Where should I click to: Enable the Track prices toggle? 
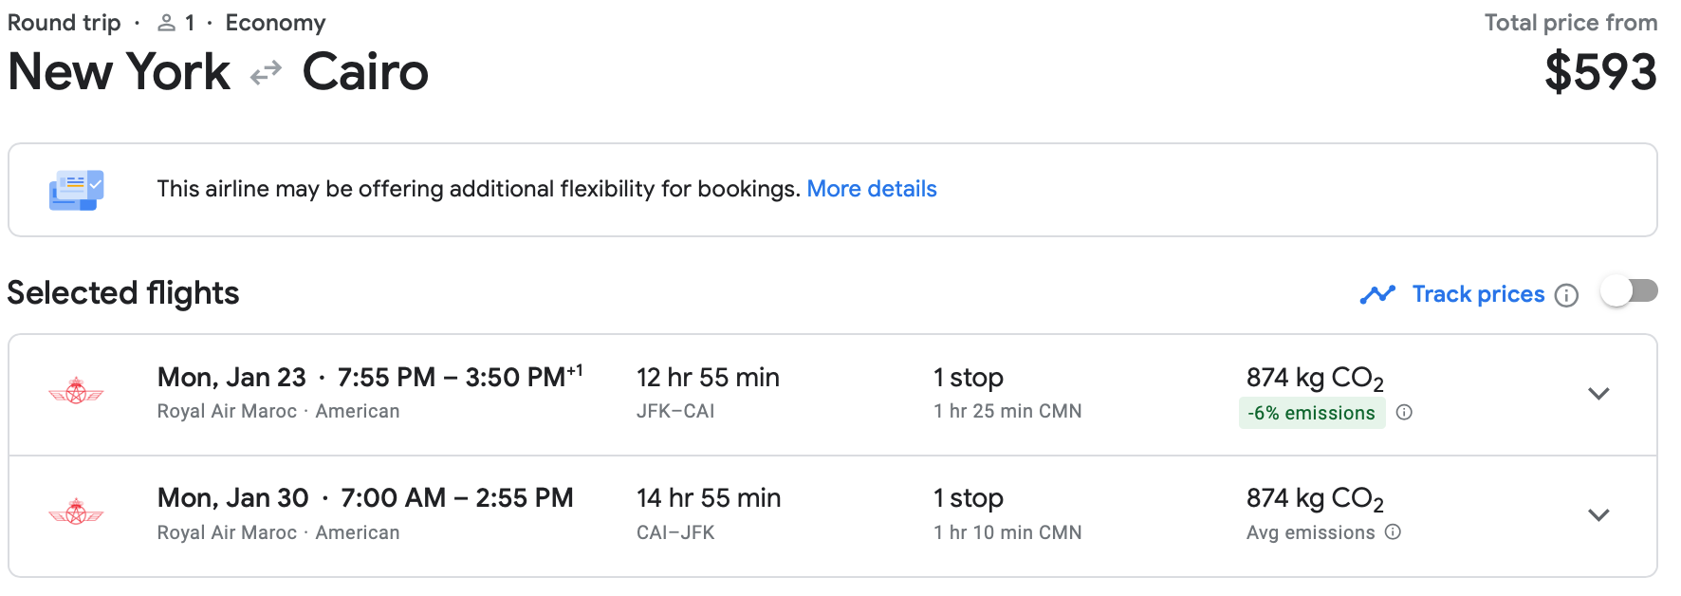tap(1629, 291)
